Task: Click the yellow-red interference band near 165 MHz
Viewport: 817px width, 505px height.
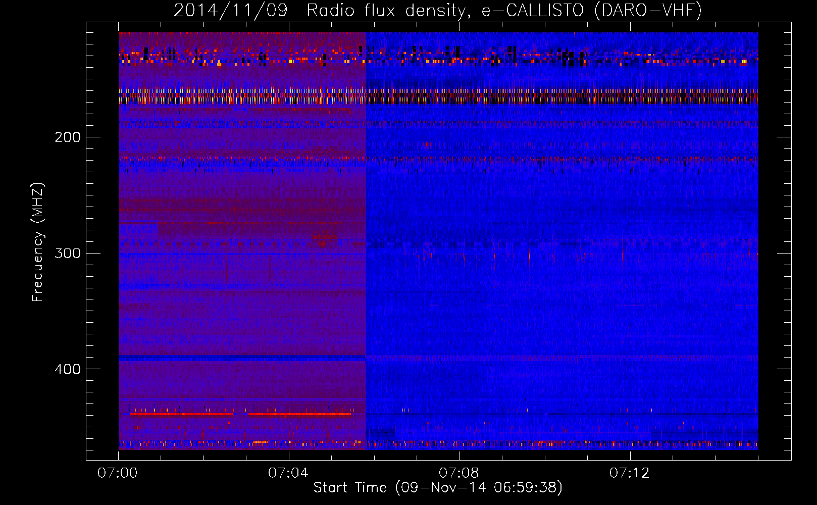Action: pos(438,95)
